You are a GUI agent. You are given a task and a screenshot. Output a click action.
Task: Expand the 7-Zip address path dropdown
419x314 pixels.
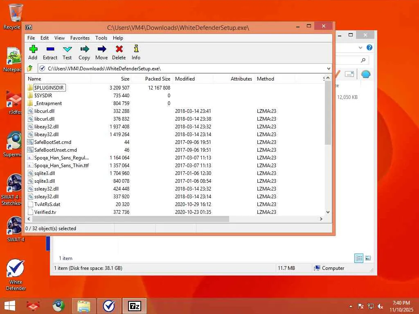tap(329, 69)
